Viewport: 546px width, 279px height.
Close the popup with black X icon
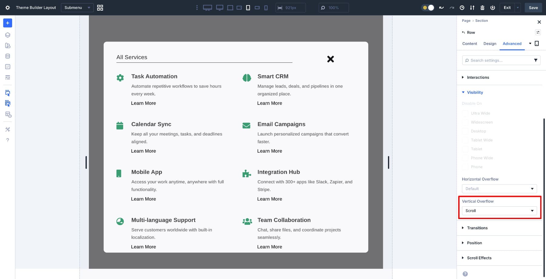[x=330, y=59]
